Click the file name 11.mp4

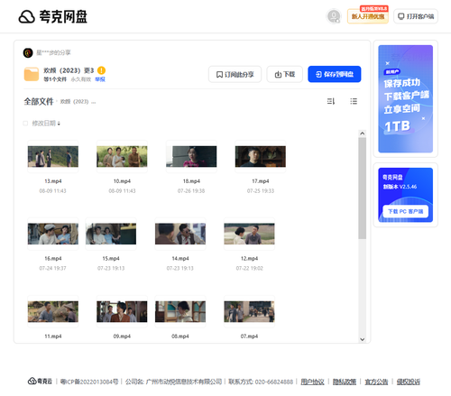53,336
